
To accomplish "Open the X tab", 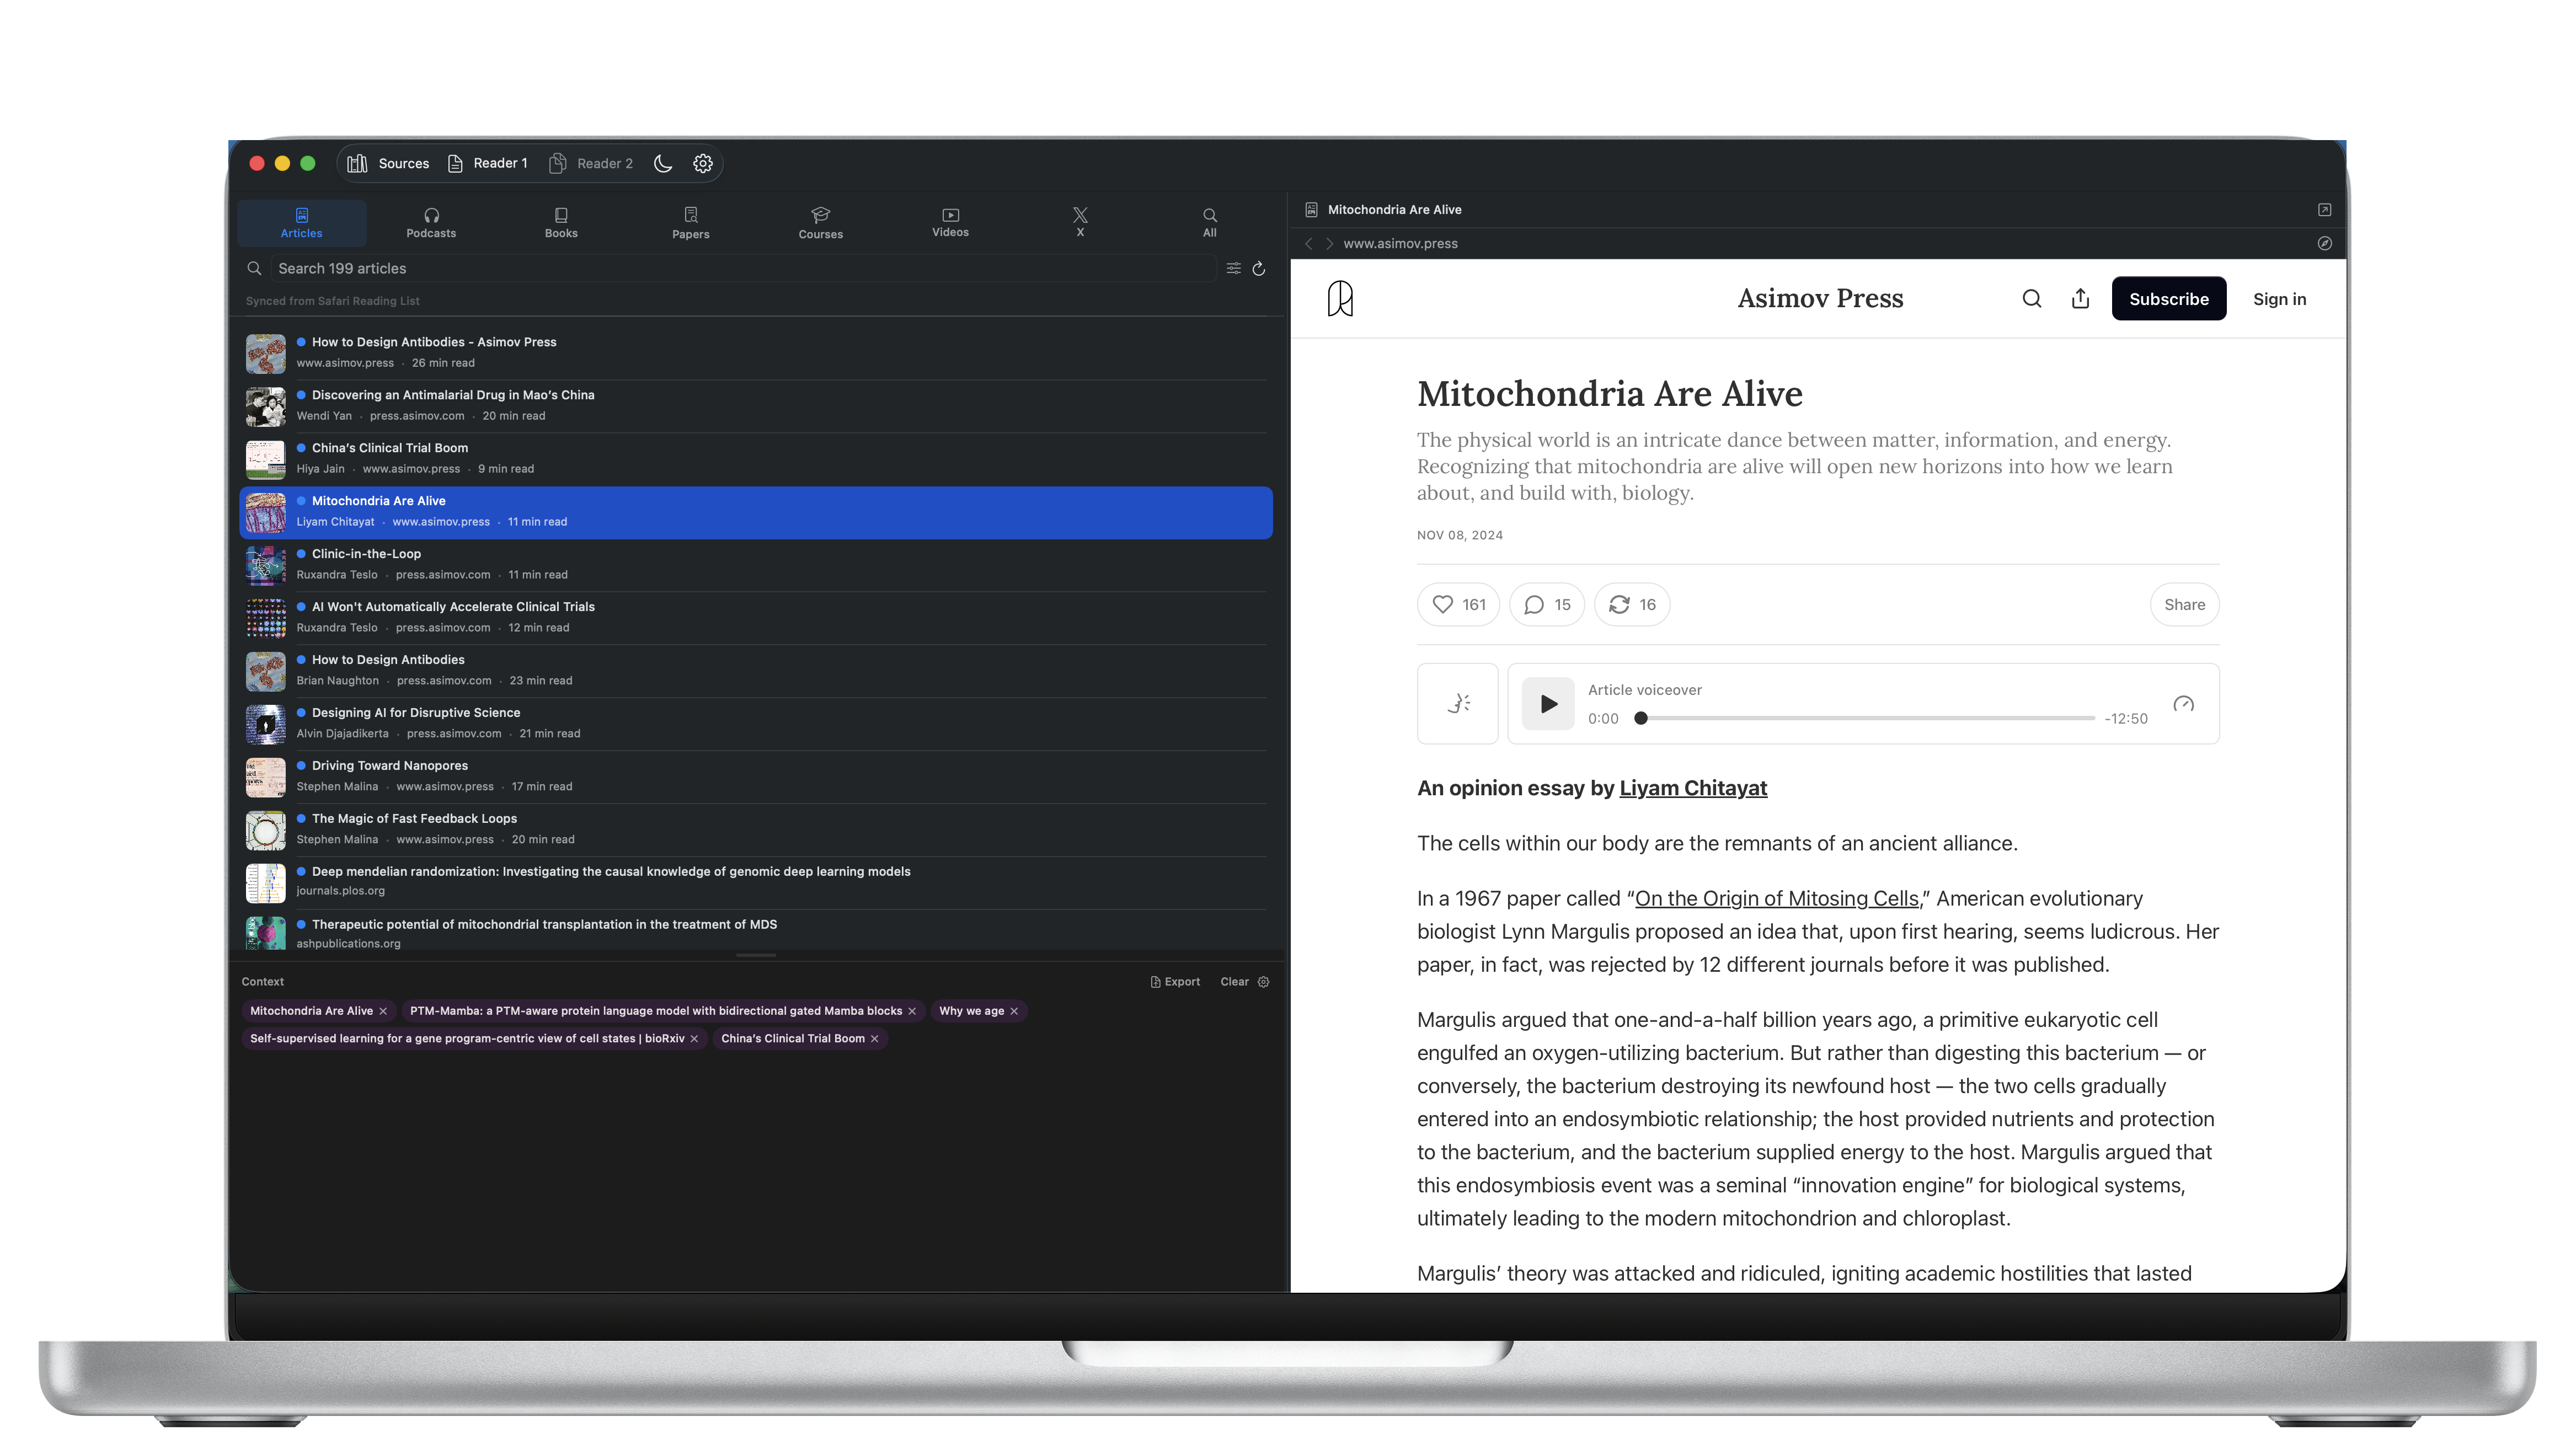I will (x=1080, y=222).
